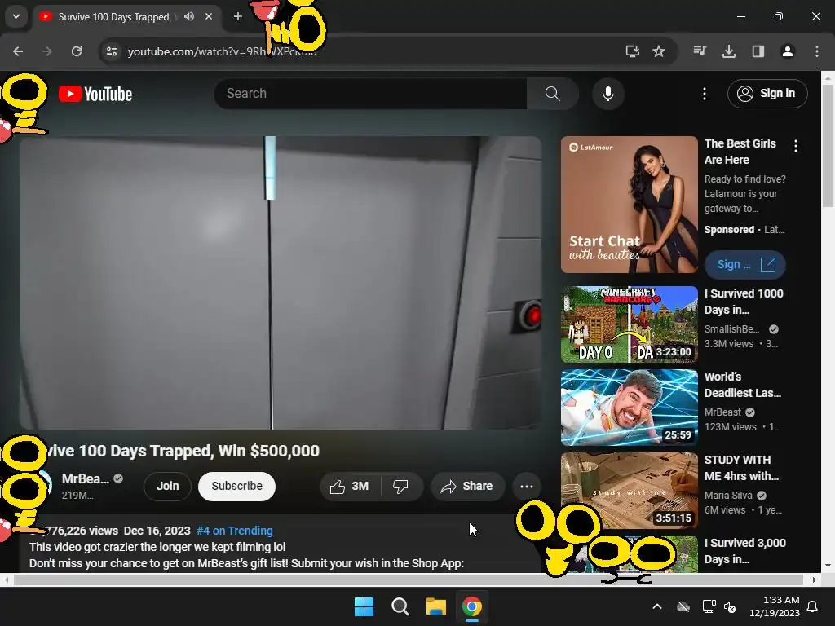The height and width of the screenshot is (626, 835).
Task: Open muted volume tray icon
Action: [x=730, y=606]
